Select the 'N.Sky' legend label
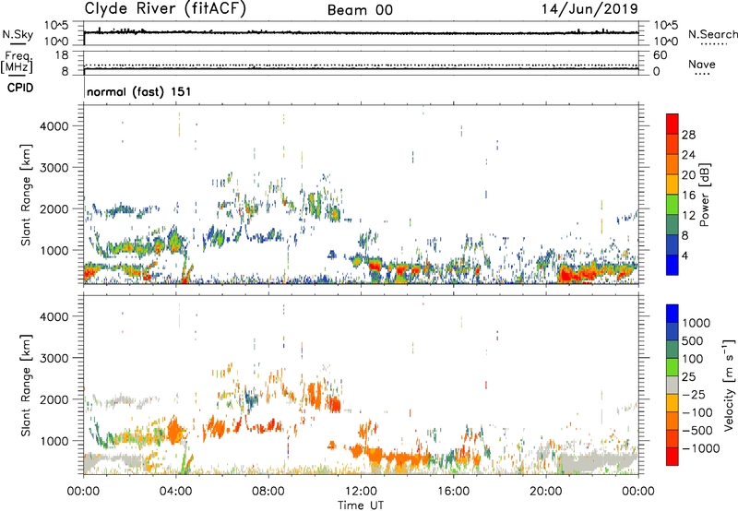Image resolution: width=738 pixels, height=511 pixels. (18, 34)
